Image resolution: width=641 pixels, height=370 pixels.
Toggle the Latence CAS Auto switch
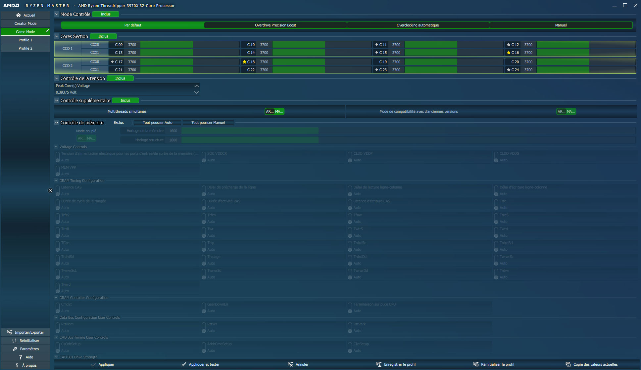point(58,191)
